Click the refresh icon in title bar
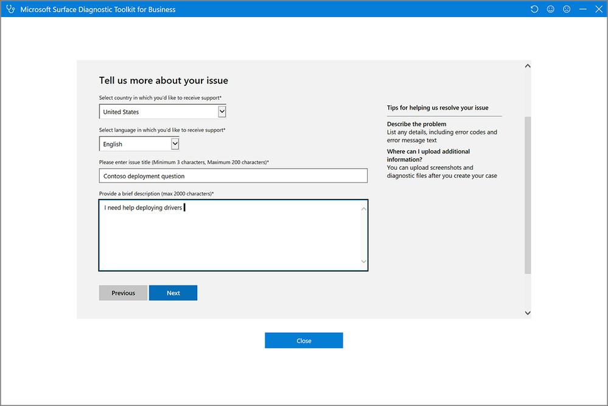This screenshot has width=608, height=406. 534,9
